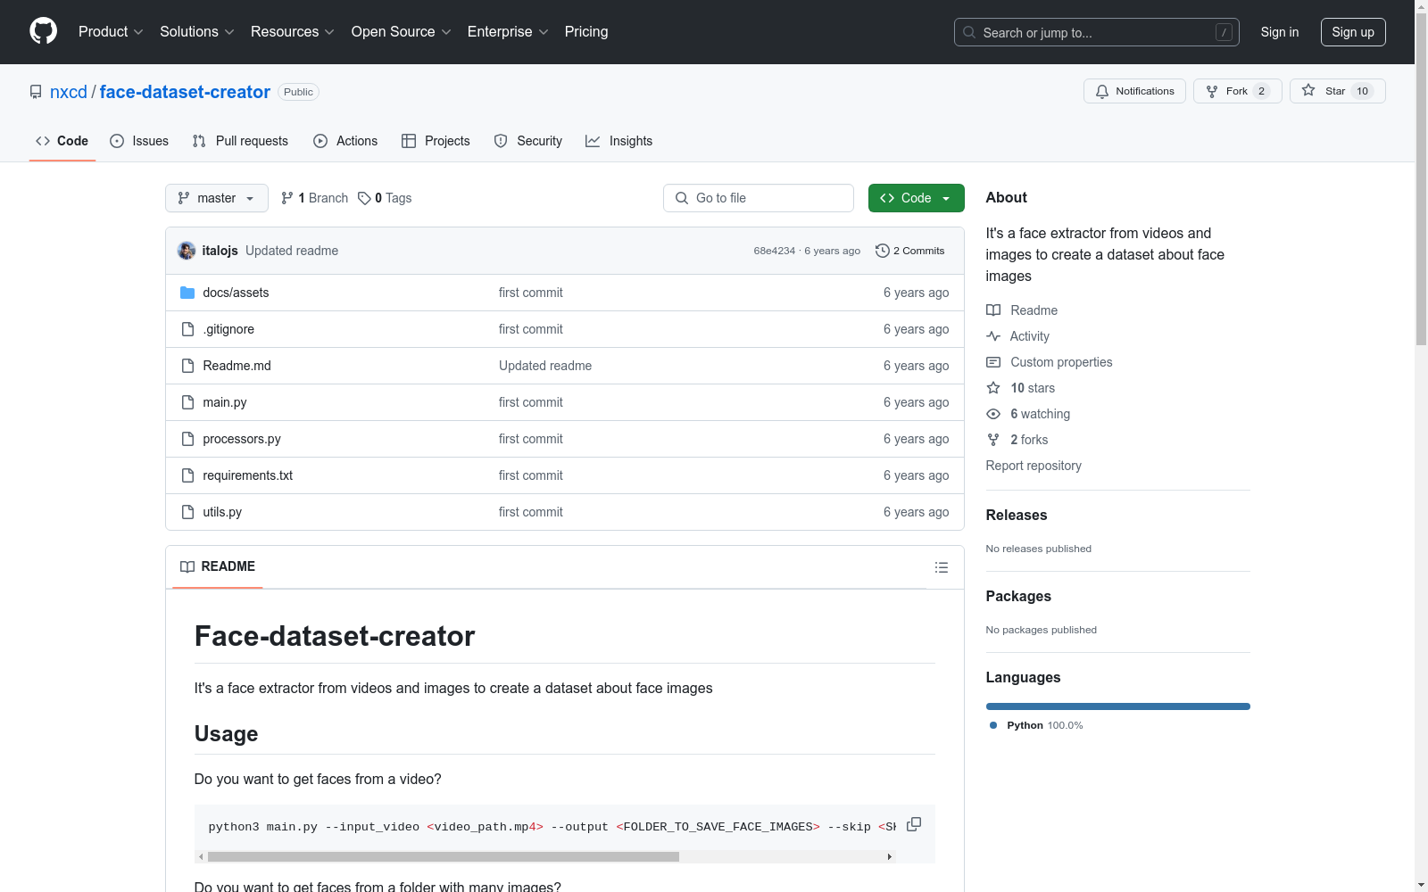Open commit hash 68e4234
Image resolution: width=1428 pixels, height=892 pixels.
774,251
